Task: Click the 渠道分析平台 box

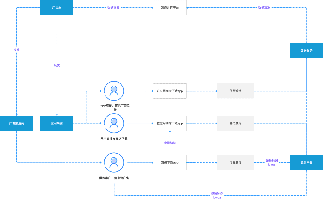Action: (x=170, y=7)
